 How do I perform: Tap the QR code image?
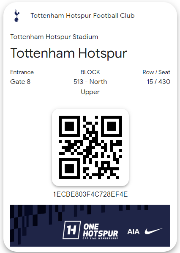90,147
